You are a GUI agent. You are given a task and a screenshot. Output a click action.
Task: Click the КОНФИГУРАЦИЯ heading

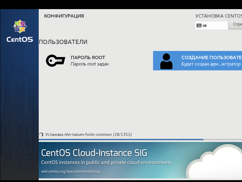(64, 16)
